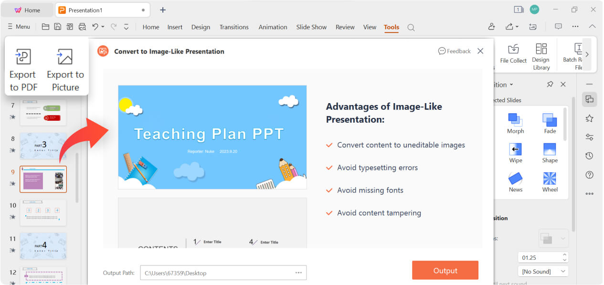Image resolution: width=604 pixels, height=285 pixels.
Task: Switch to the Transitions ribbon tab
Action: click(x=234, y=27)
